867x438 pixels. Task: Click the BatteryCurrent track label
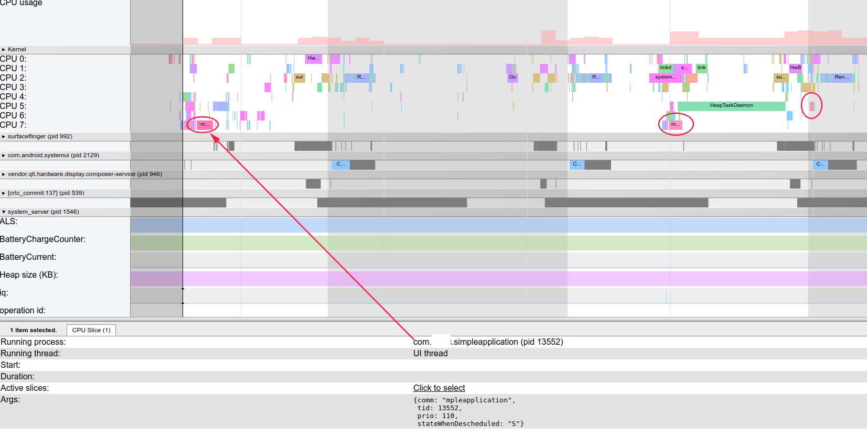(28, 257)
